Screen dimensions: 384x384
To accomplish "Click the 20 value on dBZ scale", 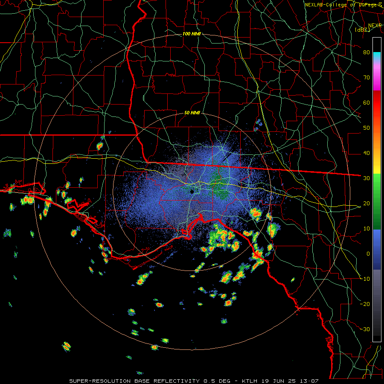I will point(367,204).
